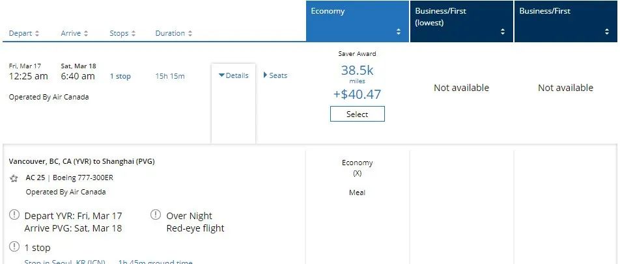The width and height of the screenshot is (620, 264).
Task: Sort flights using the Stops arrows
Action: (x=134, y=33)
